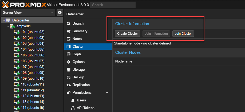This screenshot has width=245, height=112.
Task: Click the VM icon for 104 (ubuntu05)
Action: point(17,50)
